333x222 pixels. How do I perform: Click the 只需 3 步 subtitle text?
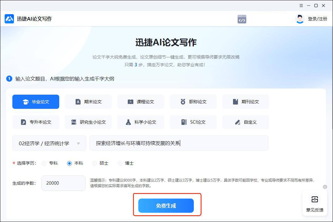165,65
